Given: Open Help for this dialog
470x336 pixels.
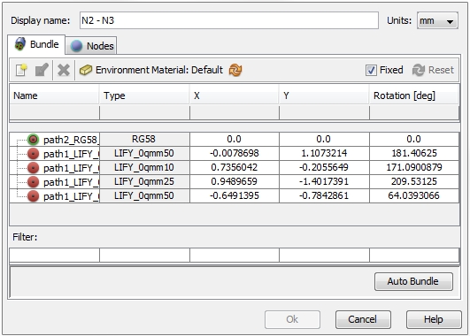Looking at the screenshot, I should (434, 319).
